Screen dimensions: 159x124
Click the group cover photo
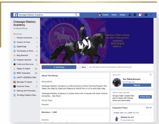(x=97, y=41)
